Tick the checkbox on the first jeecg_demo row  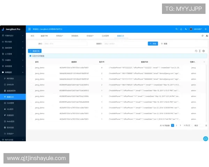click(31, 67)
